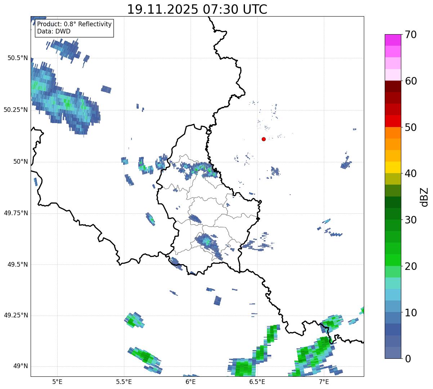This screenshot has height=389, width=433.
Task: Click the 5.5°E longitude label
Action: point(124,381)
